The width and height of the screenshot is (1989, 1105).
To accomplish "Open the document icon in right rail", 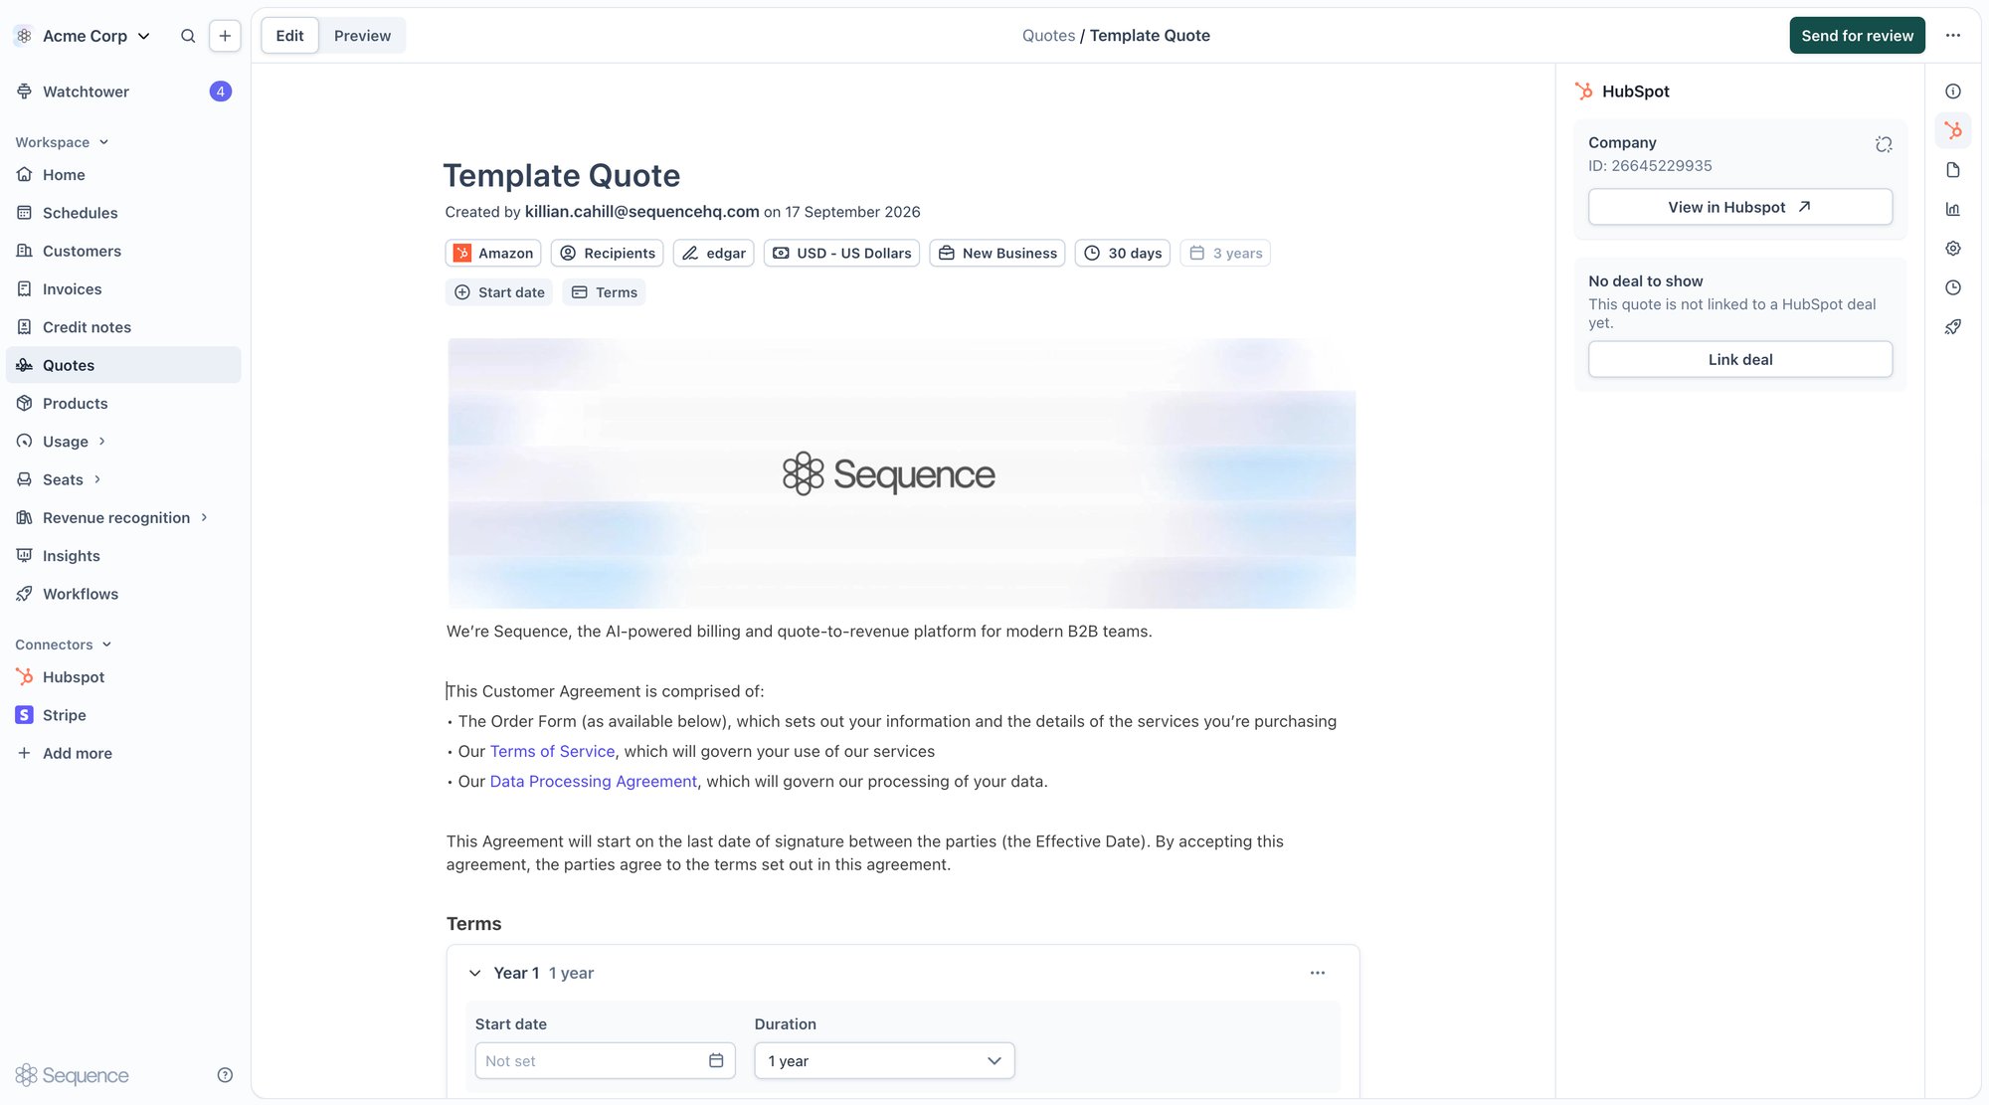I will [1953, 170].
